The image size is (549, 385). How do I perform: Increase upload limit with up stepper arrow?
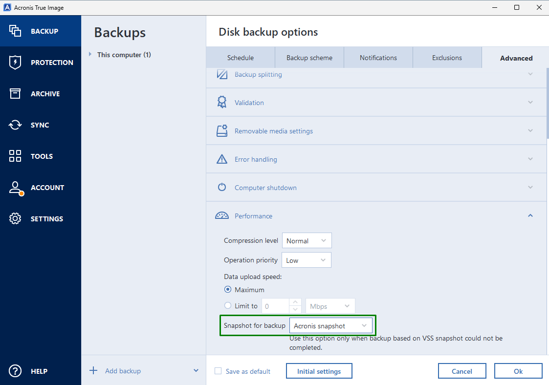tap(295, 302)
